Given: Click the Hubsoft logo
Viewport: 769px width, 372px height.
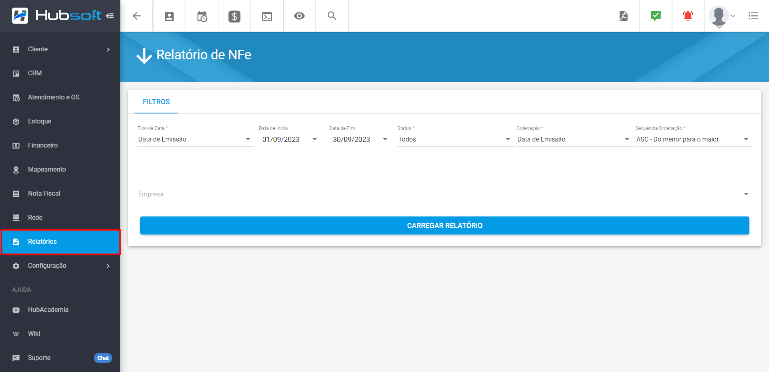Looking at the screenshot, I should tap(57, 16).
